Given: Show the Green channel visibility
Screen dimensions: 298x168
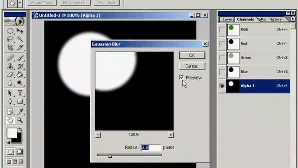Looking at the screenshot, I should pos(222,58).
